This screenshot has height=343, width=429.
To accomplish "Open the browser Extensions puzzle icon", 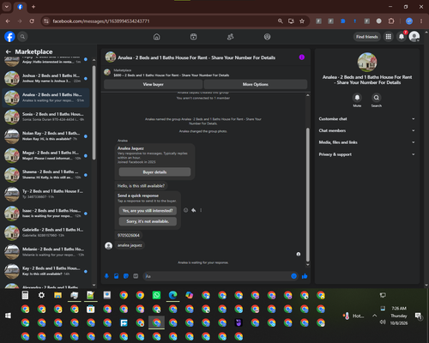I will pyautogui.click(x=391, y=21).
